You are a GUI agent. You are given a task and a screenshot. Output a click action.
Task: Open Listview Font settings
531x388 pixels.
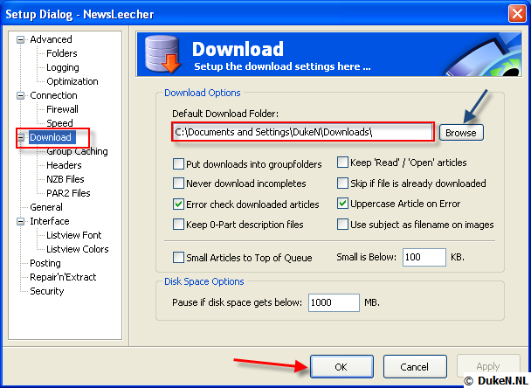[74, 235]
